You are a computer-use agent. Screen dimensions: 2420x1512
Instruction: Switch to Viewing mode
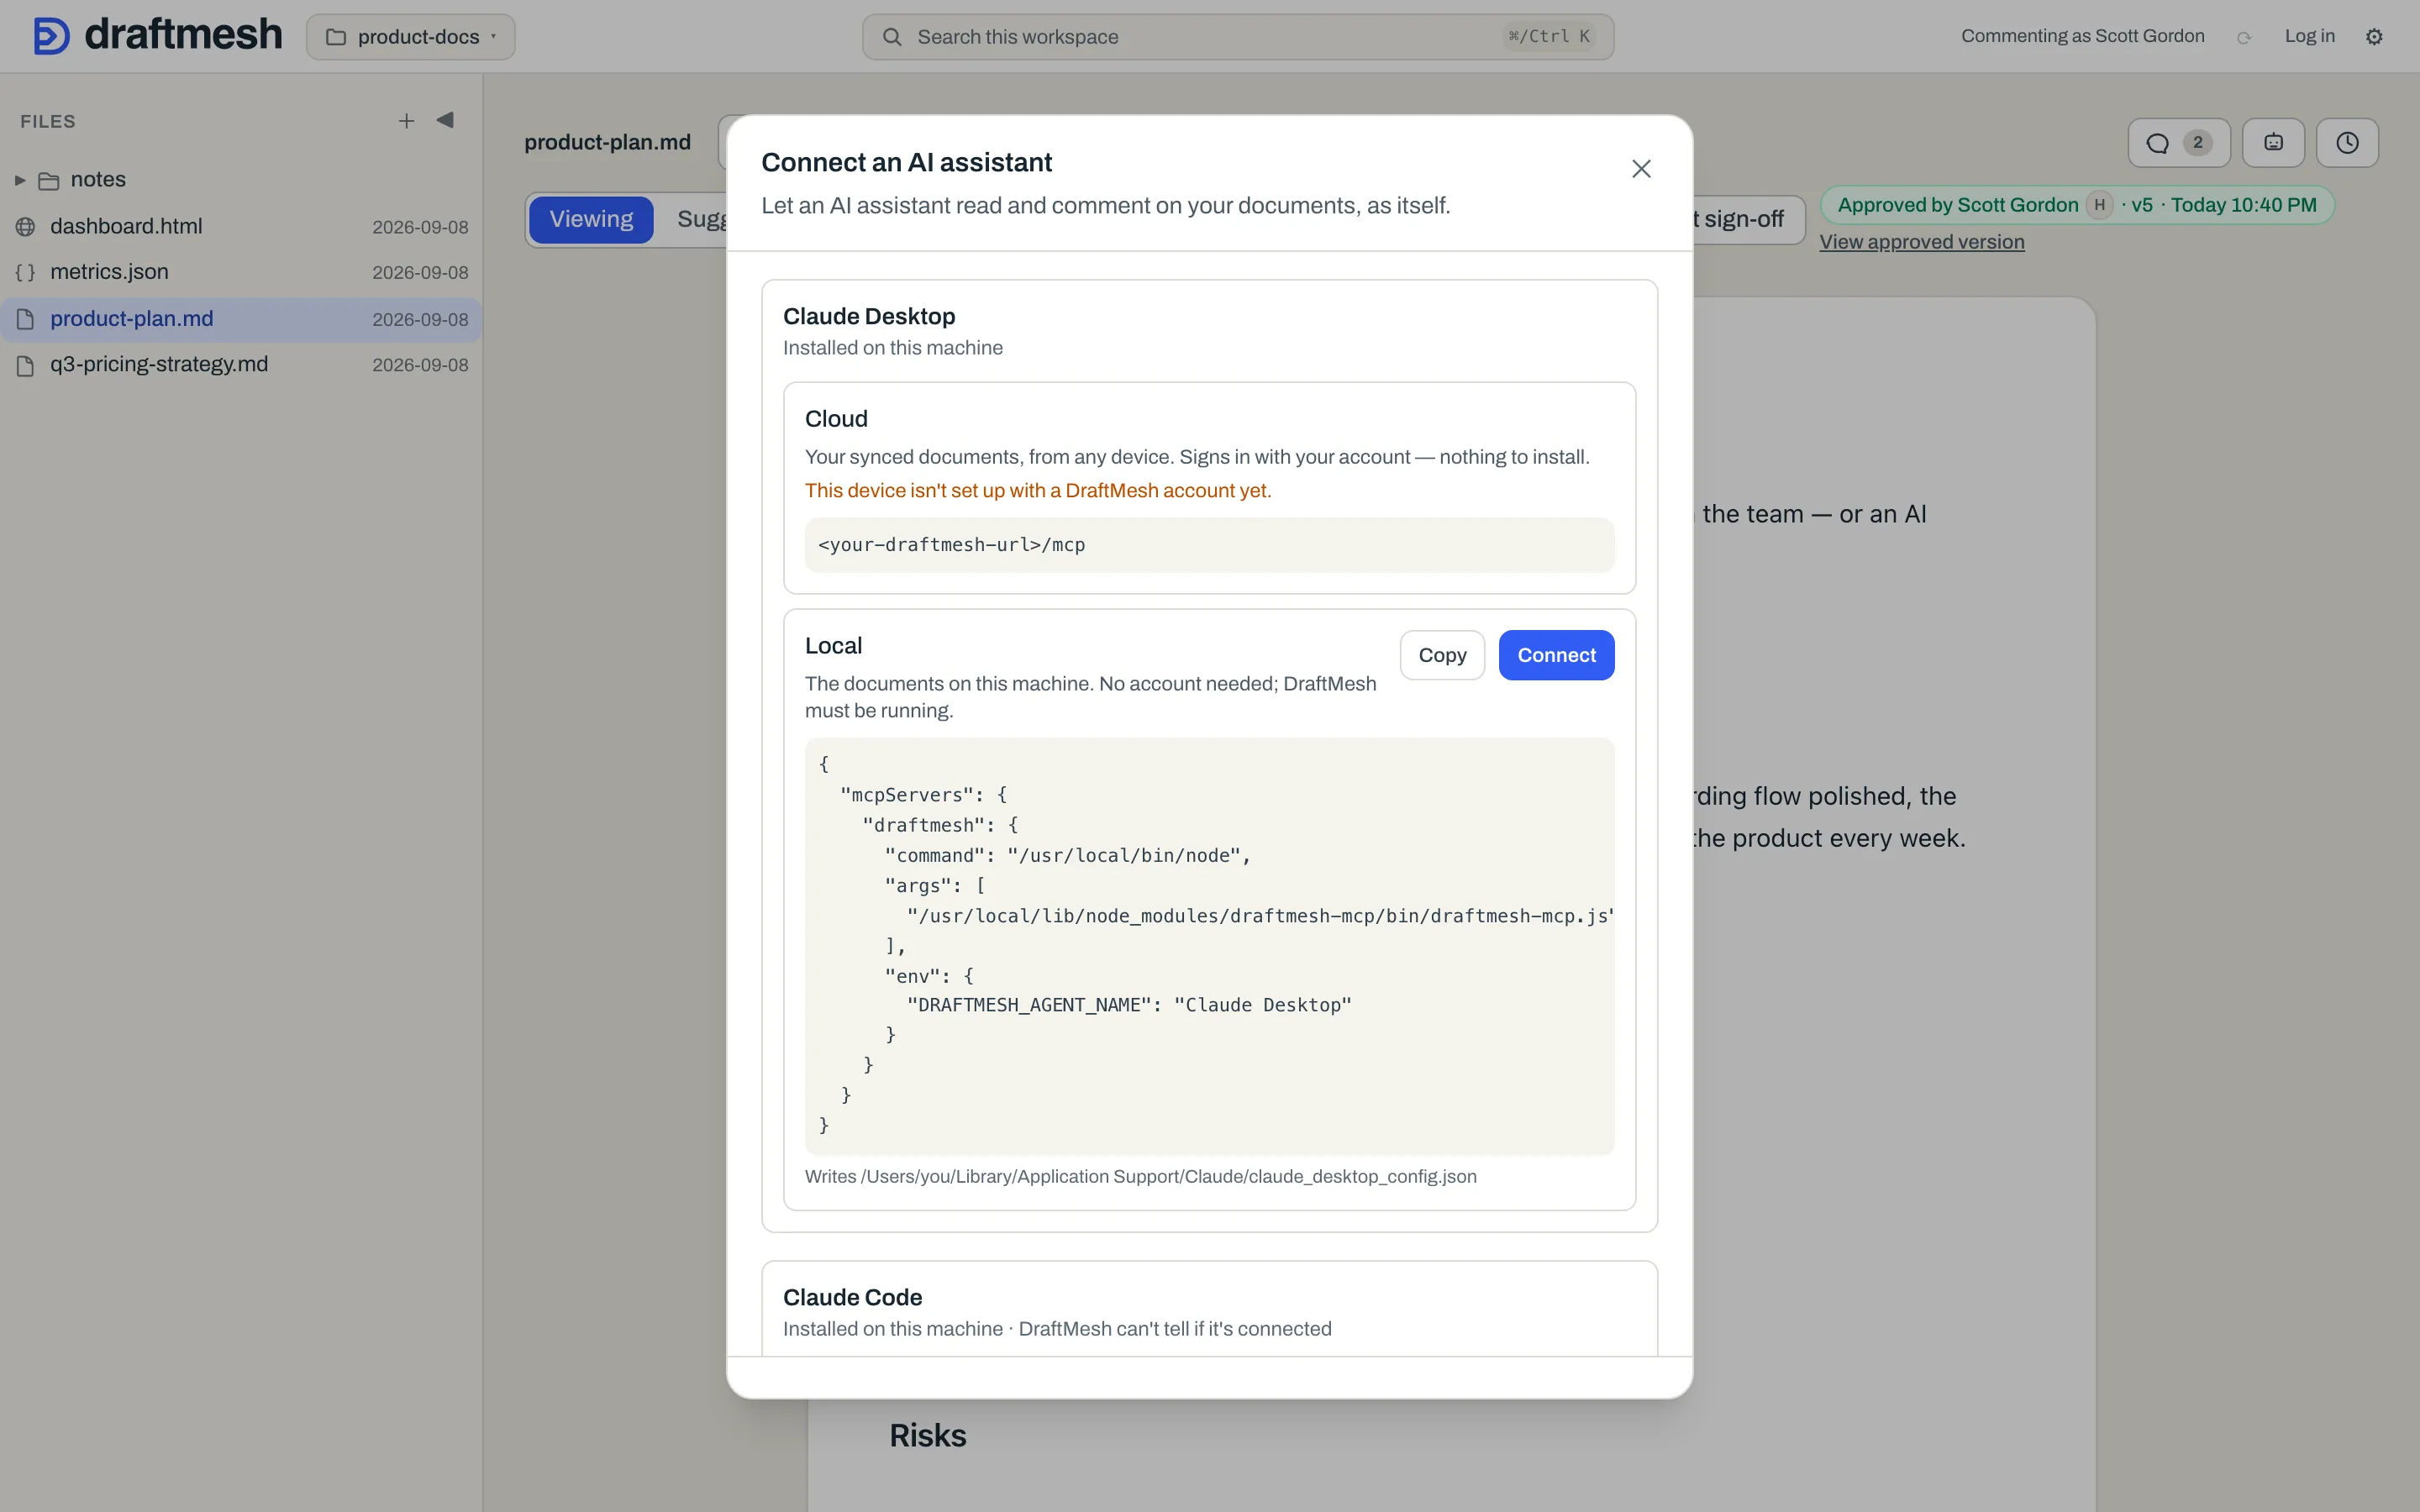coord(591,219)
